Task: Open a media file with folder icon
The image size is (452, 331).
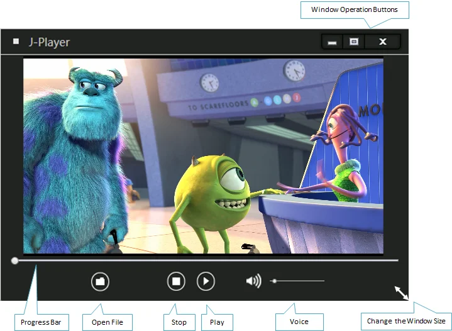Action: 100,281
